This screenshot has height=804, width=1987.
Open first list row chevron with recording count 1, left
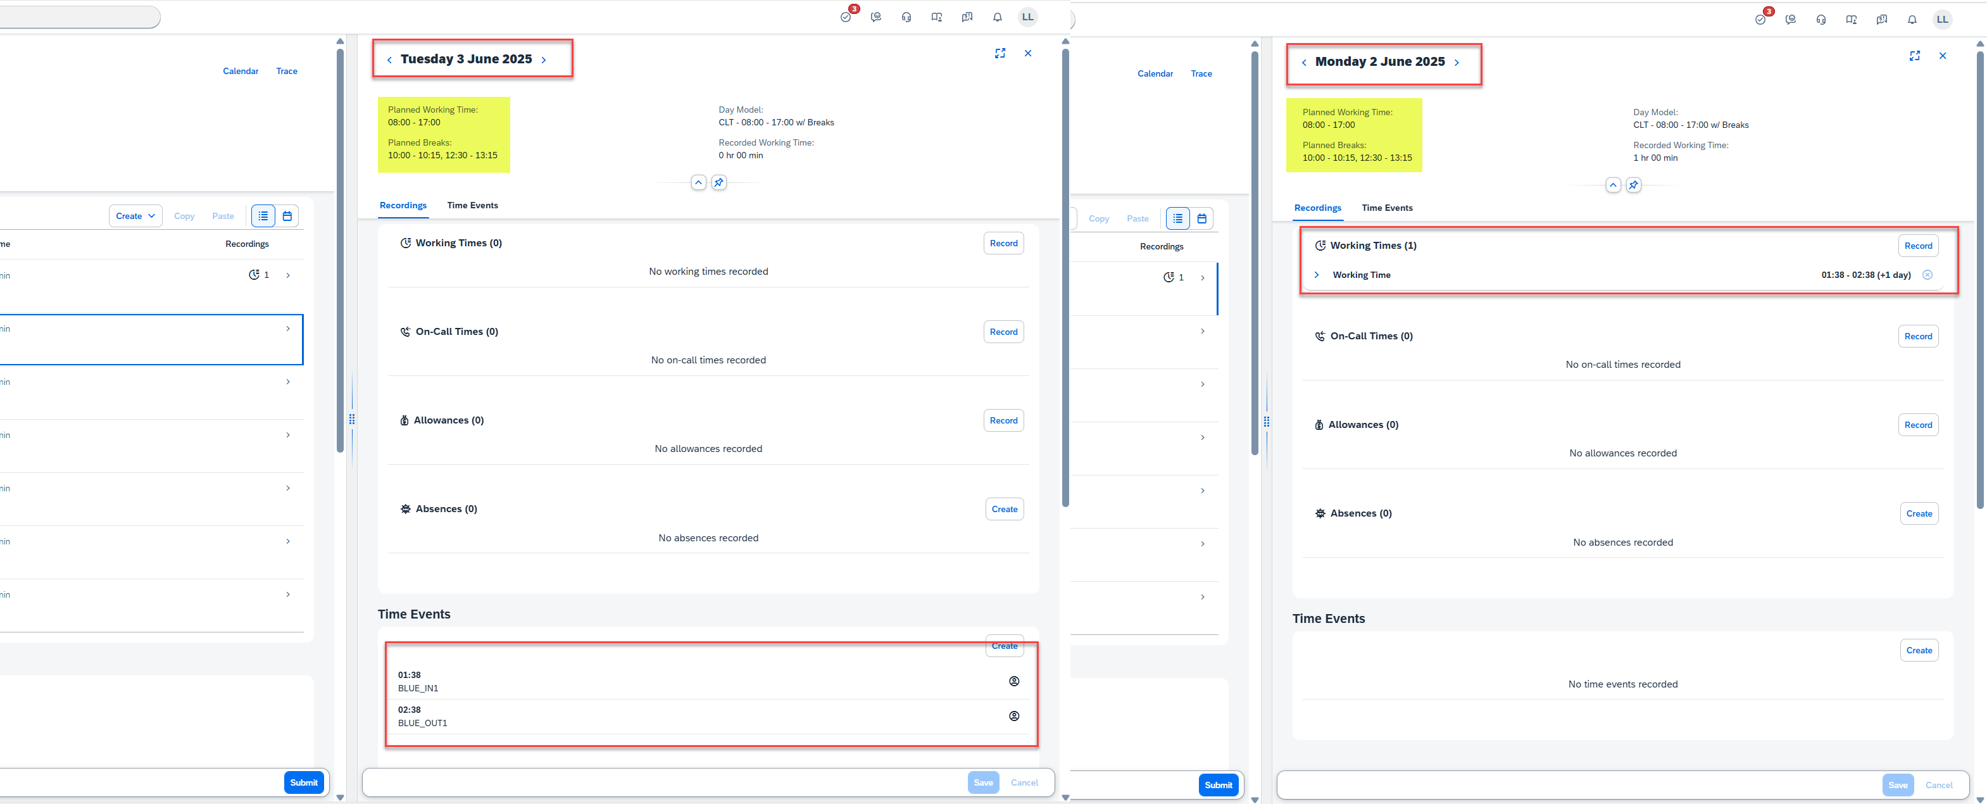[x=289, y=275]
